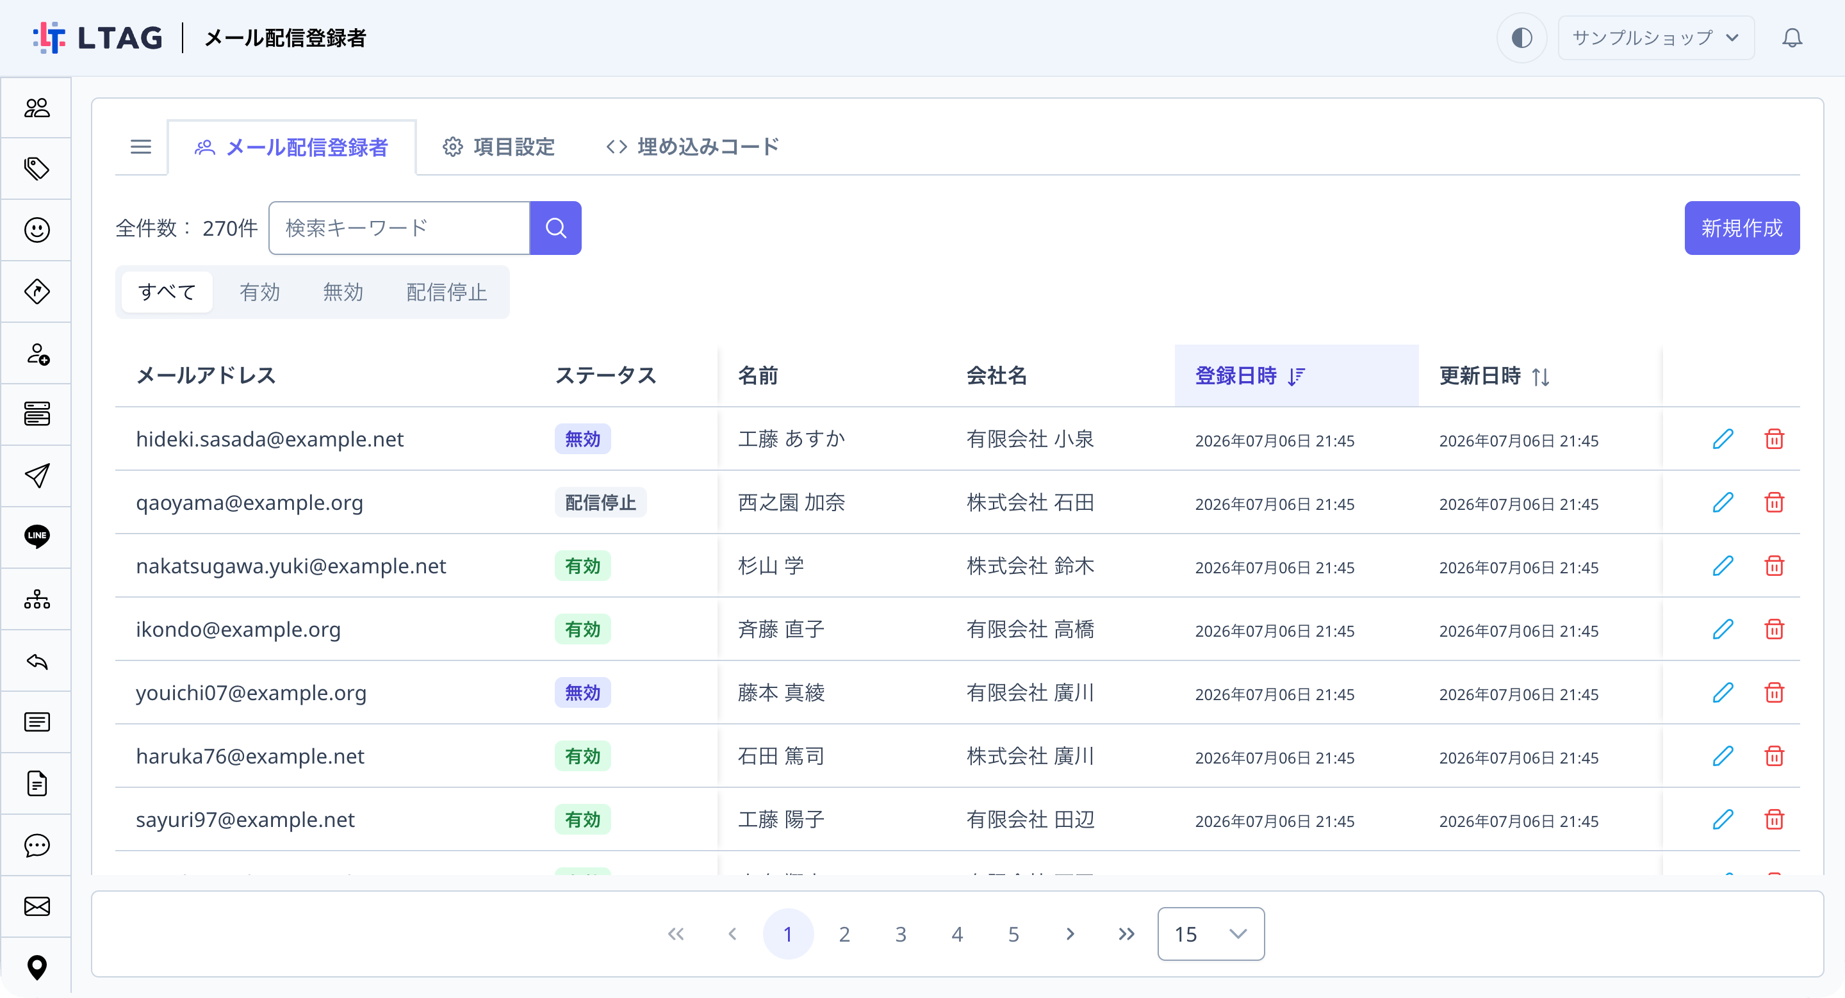
Task: Select the 配信停止 filter
Action: 447,292
